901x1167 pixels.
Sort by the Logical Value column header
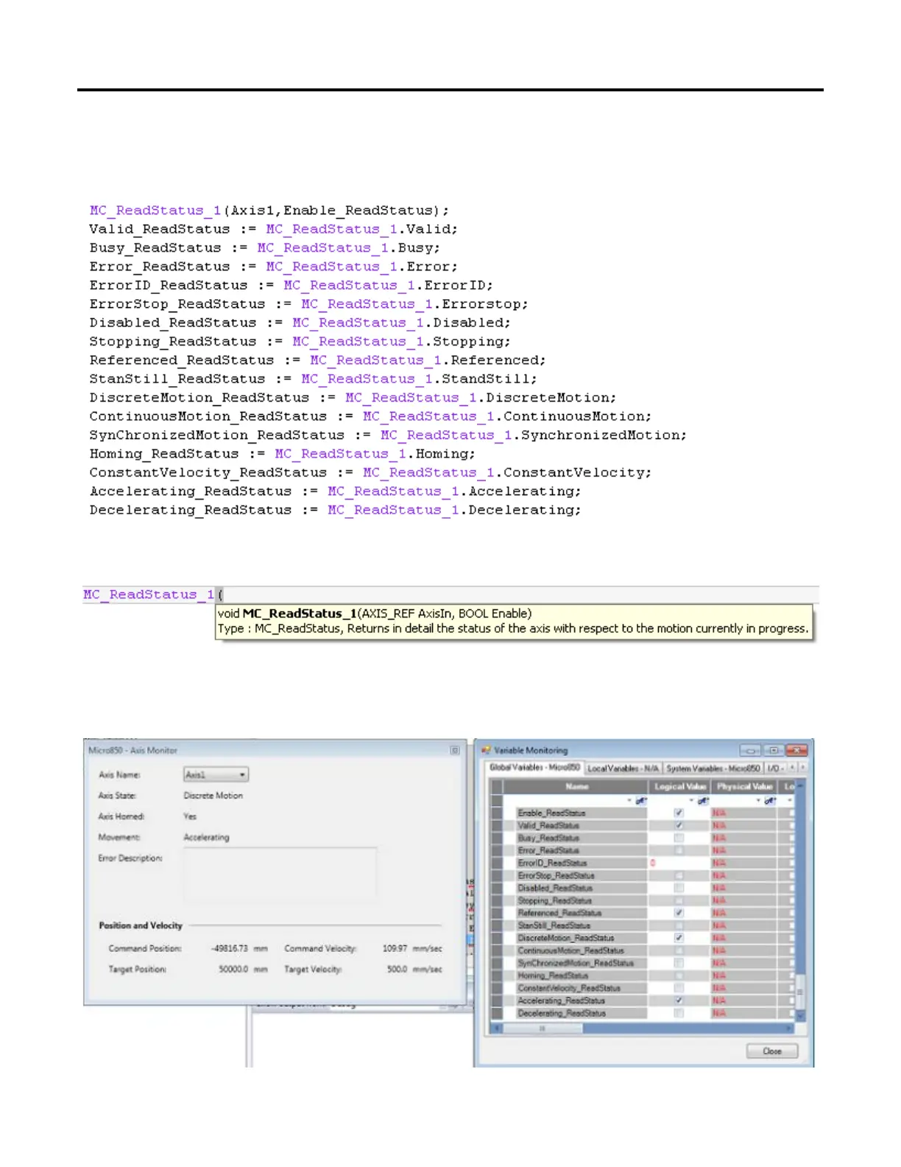[x=679, y=787]
